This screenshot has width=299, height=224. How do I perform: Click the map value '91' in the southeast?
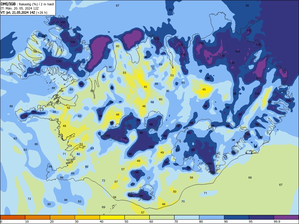click(233, 140)
